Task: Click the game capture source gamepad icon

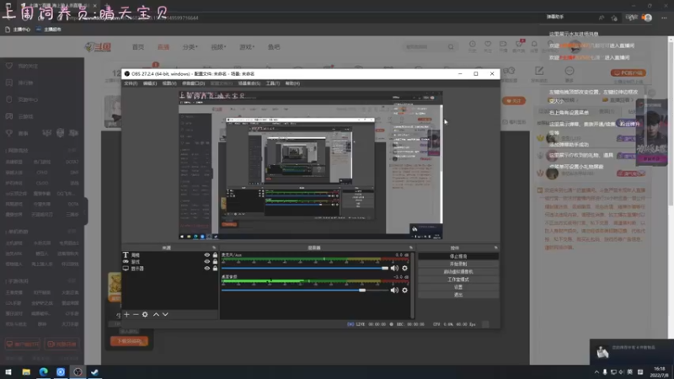Action: [x=126, y=261]
